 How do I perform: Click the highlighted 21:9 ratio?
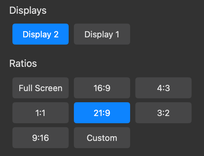102,113
